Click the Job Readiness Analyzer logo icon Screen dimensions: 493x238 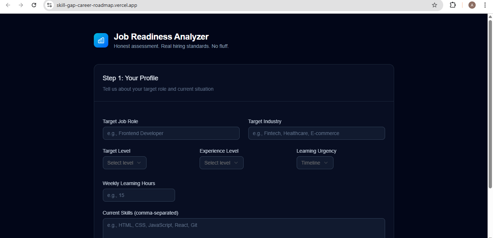101,40
